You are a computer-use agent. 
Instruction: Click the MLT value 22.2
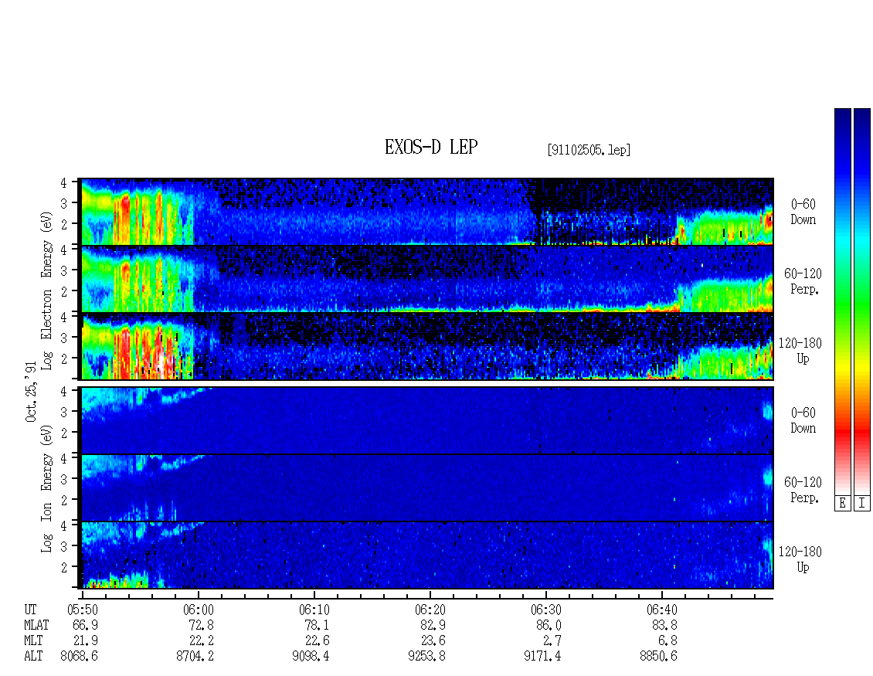pos(201,640)
